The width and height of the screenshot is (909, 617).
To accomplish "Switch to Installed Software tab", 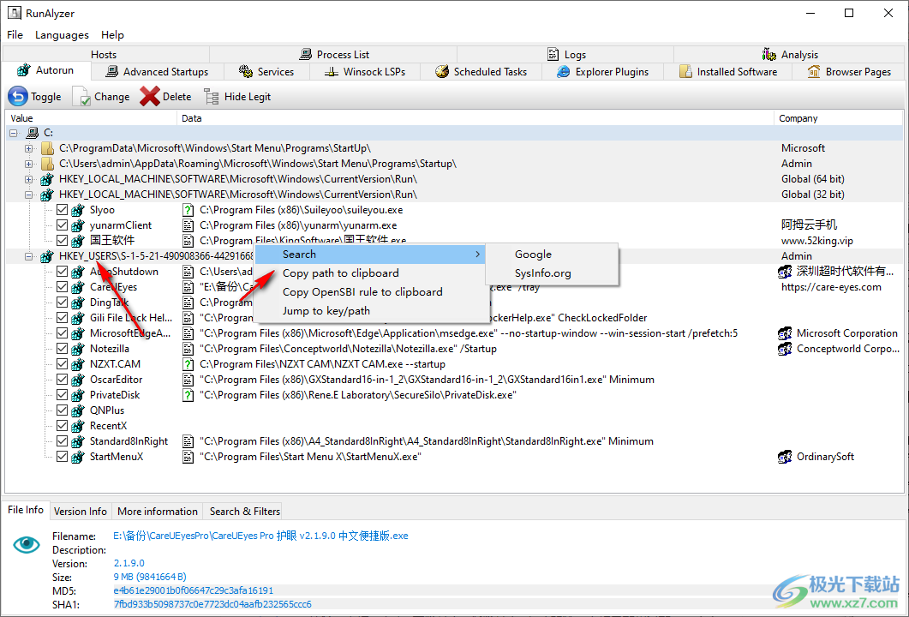I will pyautogui.click(x=728, y=72).
